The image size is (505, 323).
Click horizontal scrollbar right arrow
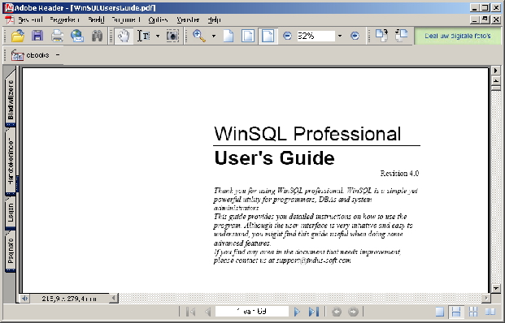pyautogui.click(x=486, y=299)
